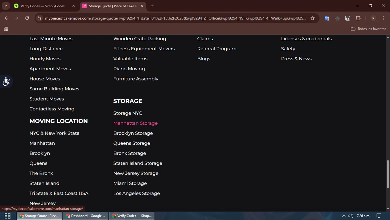The image size is (390, 220).
Task: Open the Windows notification center
Action: 379,216
